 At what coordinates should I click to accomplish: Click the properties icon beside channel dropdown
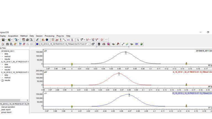(93, 44)
